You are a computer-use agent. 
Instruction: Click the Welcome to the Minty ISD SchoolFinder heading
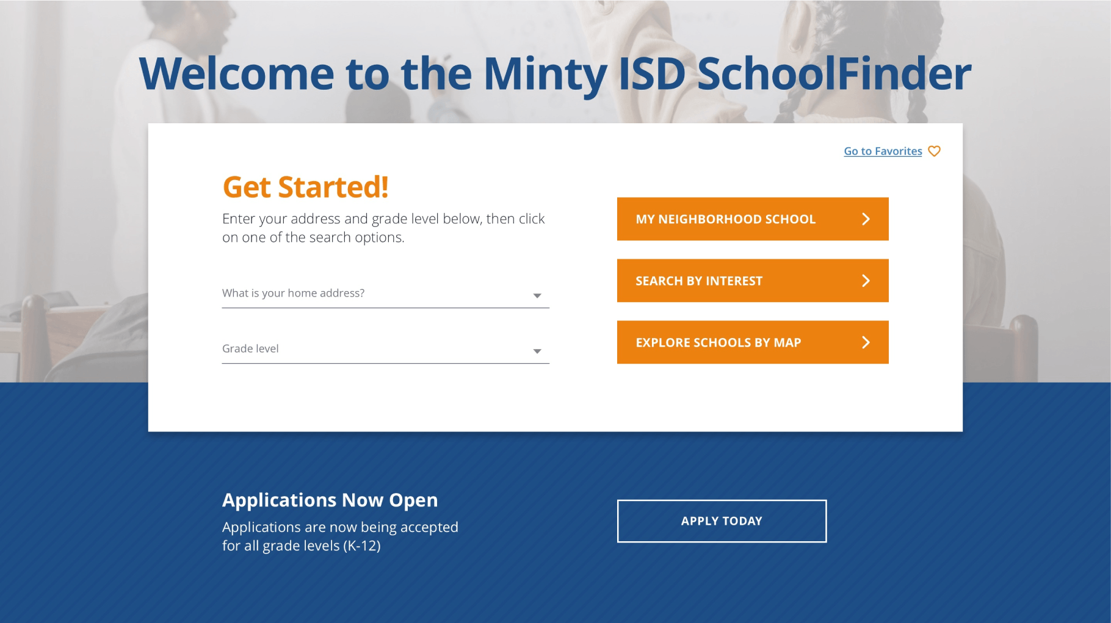click(555, 74)
